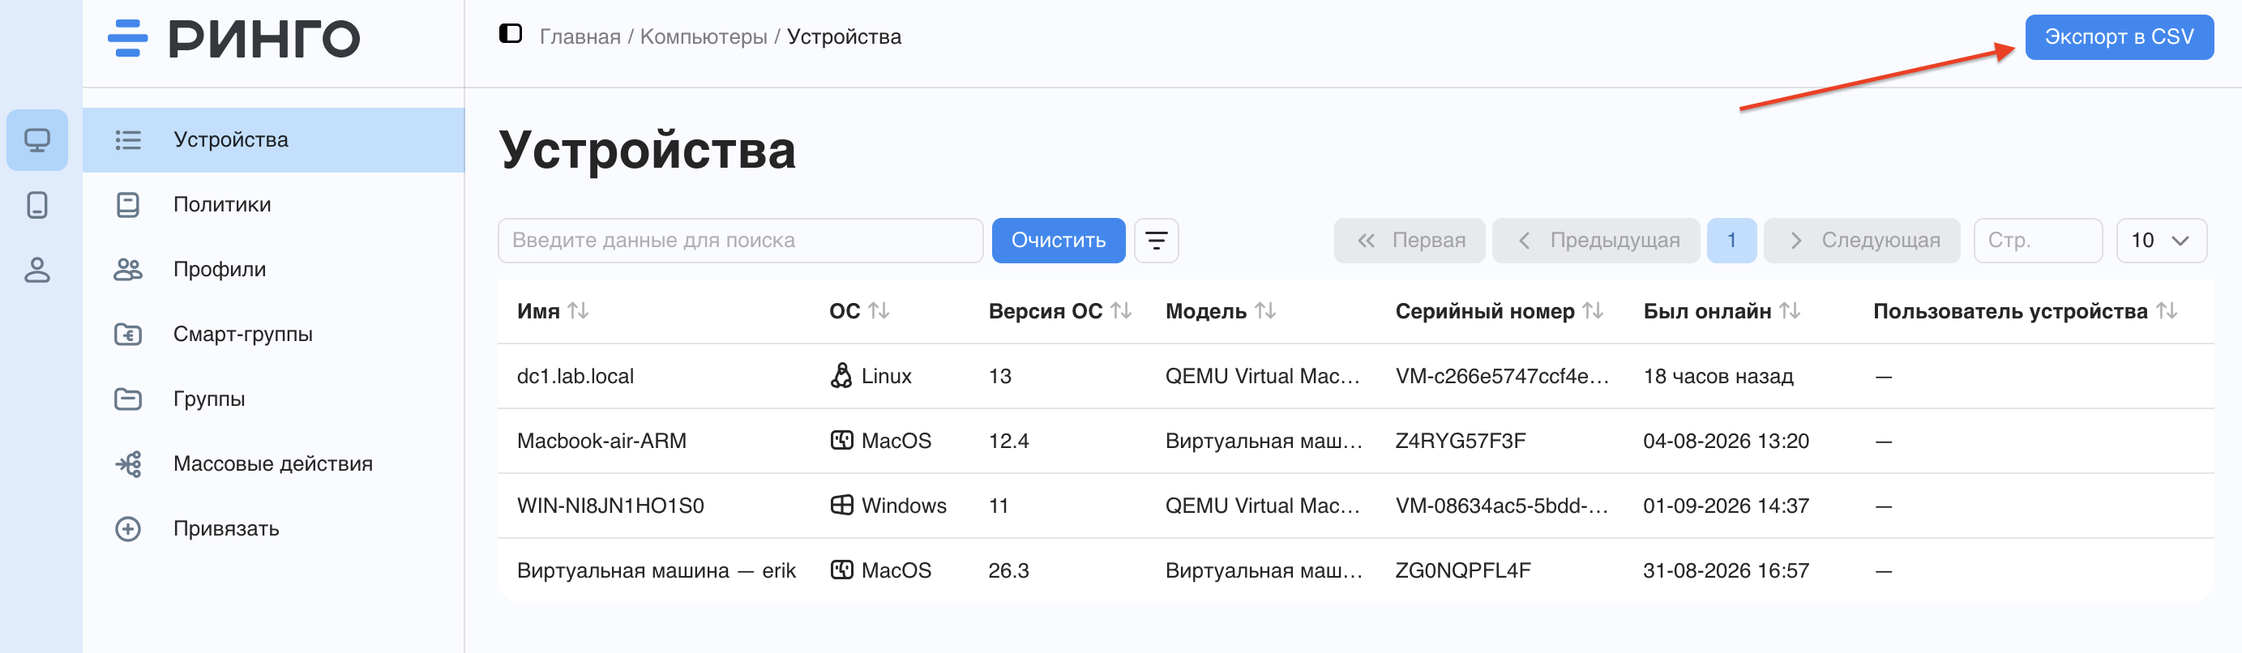Toggle the sidebar collapse icon near breadcrumbs
The image size is (2242, 653).
point(510,34)
